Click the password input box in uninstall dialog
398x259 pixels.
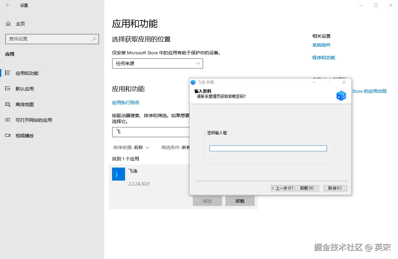point(268,148)
